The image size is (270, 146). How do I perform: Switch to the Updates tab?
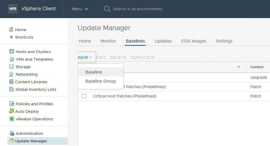click(x=163, y=41)
